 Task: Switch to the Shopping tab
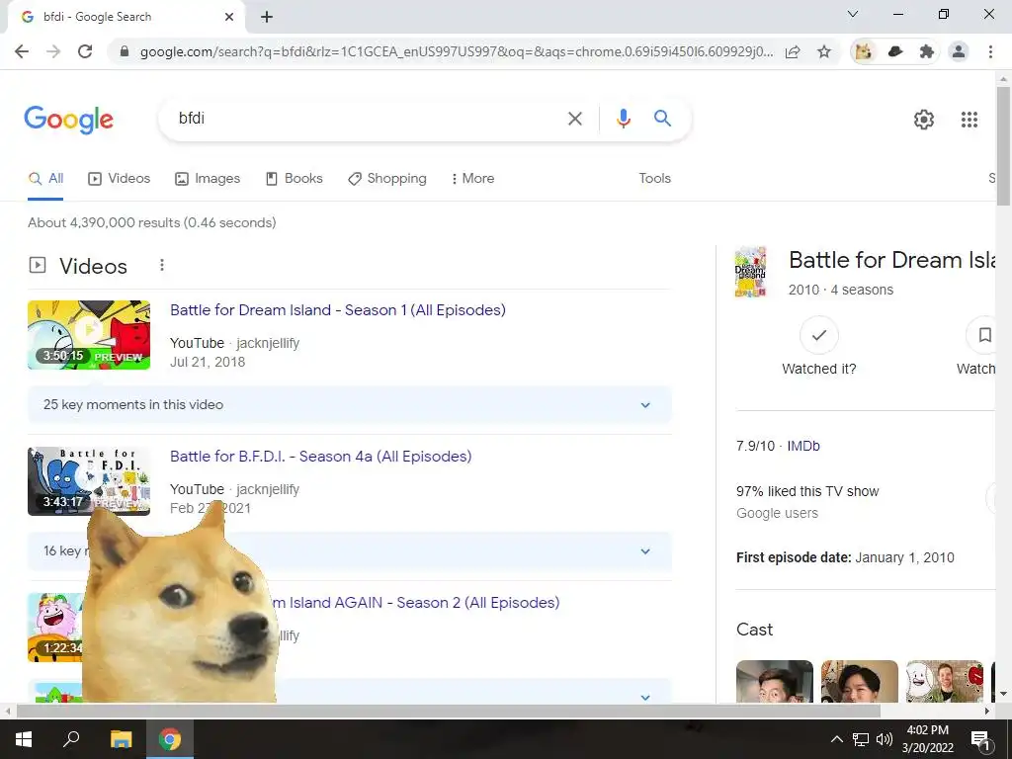click(x=387, y=178)
